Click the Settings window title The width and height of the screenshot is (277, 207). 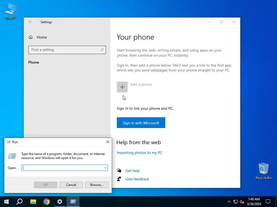click(x=46, y=22)
